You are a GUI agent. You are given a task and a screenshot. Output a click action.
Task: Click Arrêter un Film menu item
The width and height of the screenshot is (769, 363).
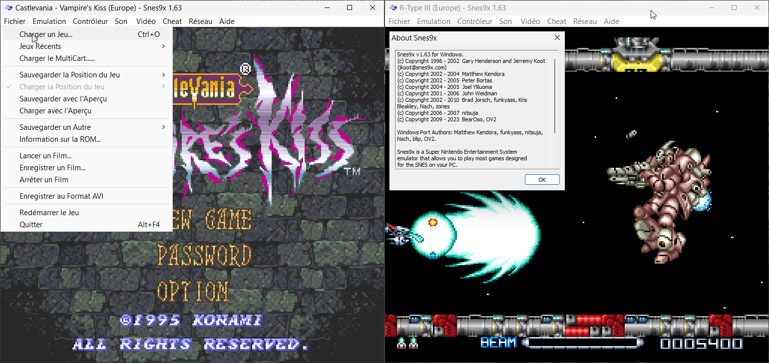tap(86, 180)
